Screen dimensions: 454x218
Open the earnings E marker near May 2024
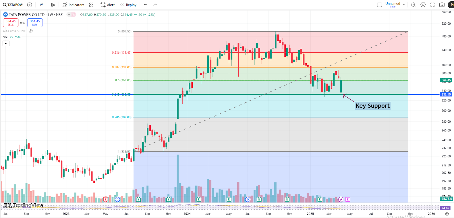(x=229, y=199)
